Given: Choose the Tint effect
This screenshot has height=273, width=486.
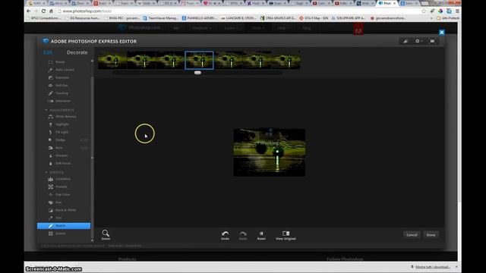Looking at the screenshot, I should pyautogui.click(x=55, y=218).
